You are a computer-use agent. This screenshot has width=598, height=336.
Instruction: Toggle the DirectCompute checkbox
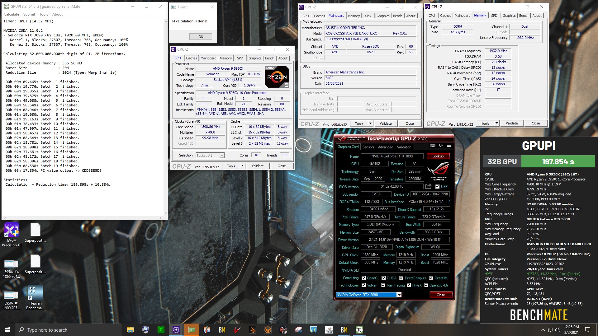coord(401,278)
